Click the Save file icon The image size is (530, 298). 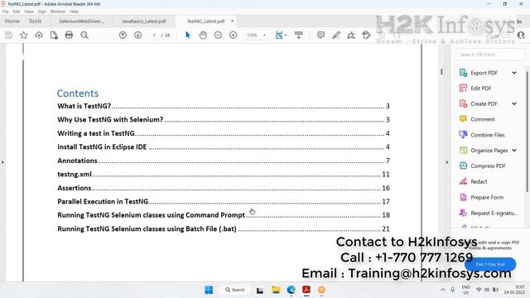[8, 35]
